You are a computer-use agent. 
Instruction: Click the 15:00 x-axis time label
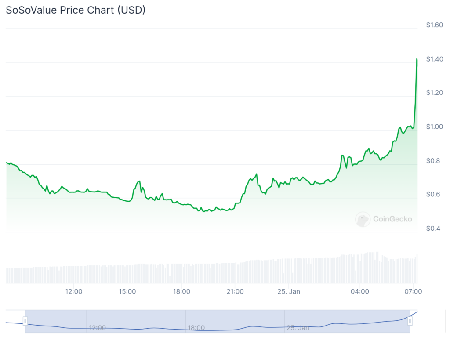(x=127, y=291)
